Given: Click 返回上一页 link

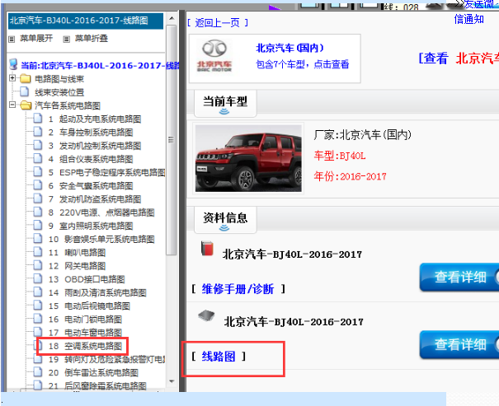Looking at the screenshot, I should click(x=218, y=22).
